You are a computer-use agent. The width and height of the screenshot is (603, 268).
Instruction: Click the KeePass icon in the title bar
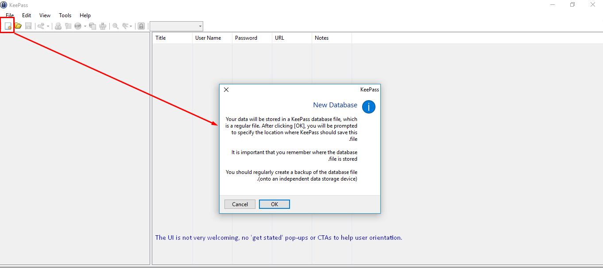(x=4, y=5)
